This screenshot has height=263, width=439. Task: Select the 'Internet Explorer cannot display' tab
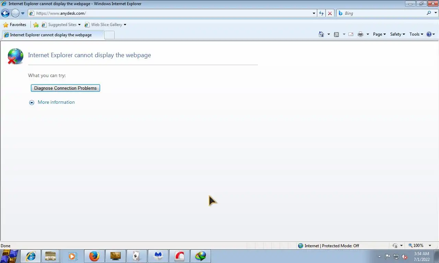click(x=52, y=35)
